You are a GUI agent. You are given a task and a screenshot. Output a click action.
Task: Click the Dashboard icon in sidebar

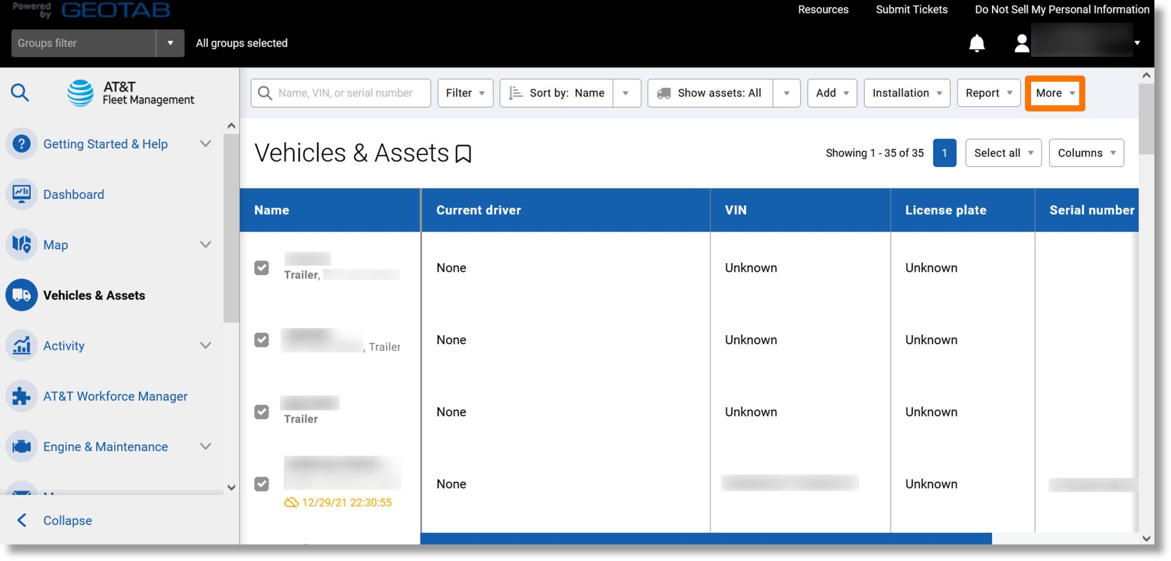21,194
